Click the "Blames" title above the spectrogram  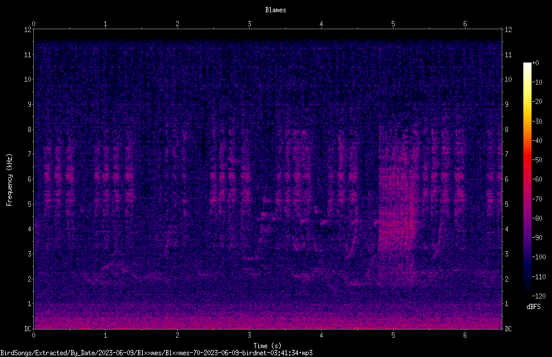[275, 10]
